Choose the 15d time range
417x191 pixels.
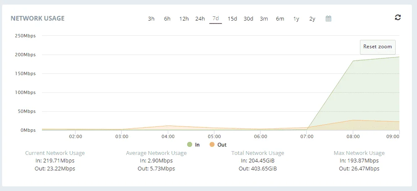(232, 18)
